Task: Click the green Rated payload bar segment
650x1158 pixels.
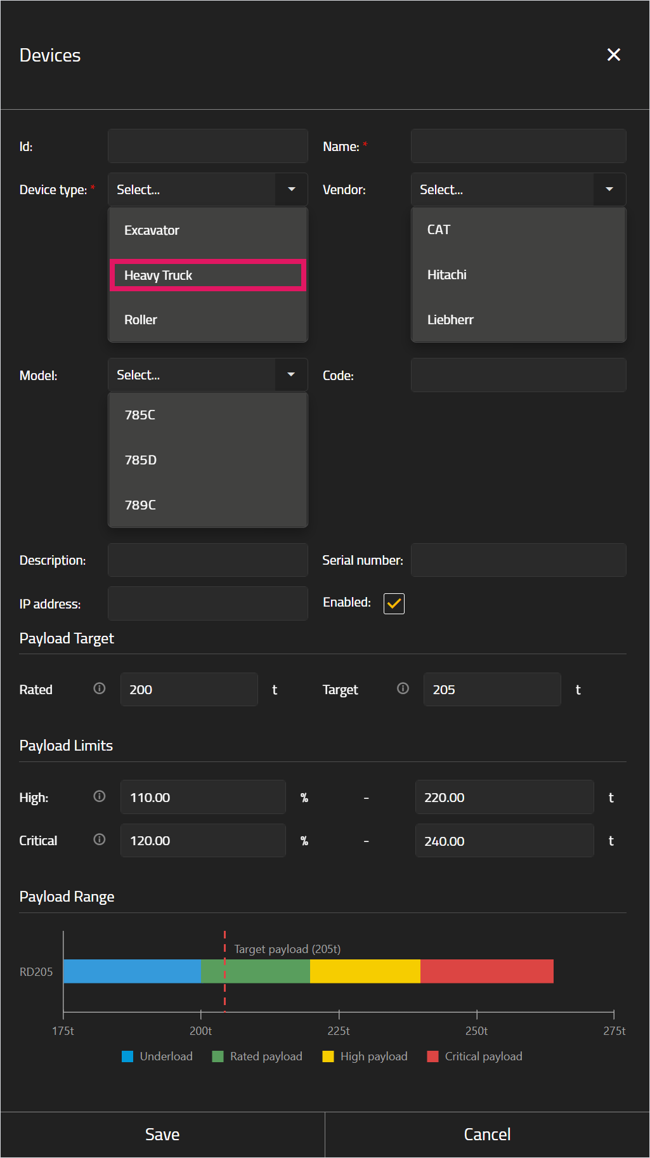Action: coord(256,971)
